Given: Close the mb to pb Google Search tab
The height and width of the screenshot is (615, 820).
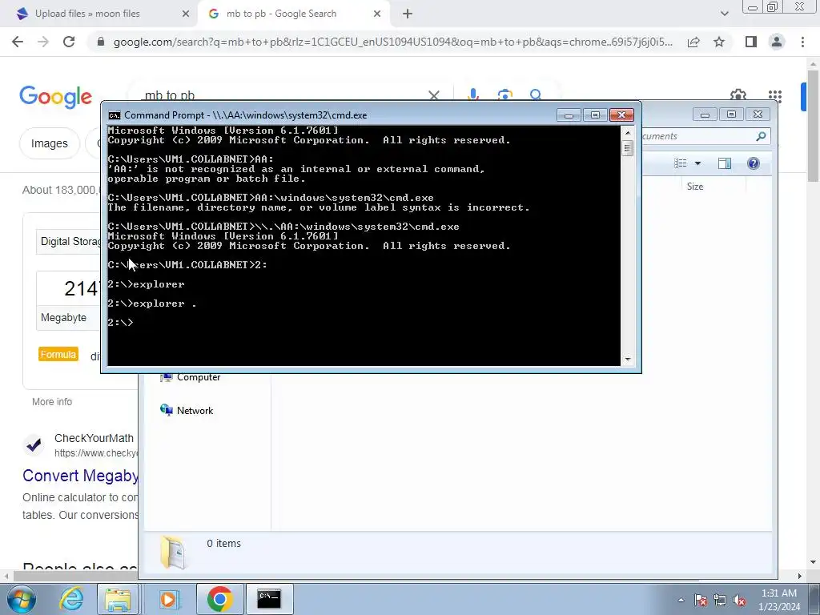Looking at the screenshot, I should (x=377, y=14).
